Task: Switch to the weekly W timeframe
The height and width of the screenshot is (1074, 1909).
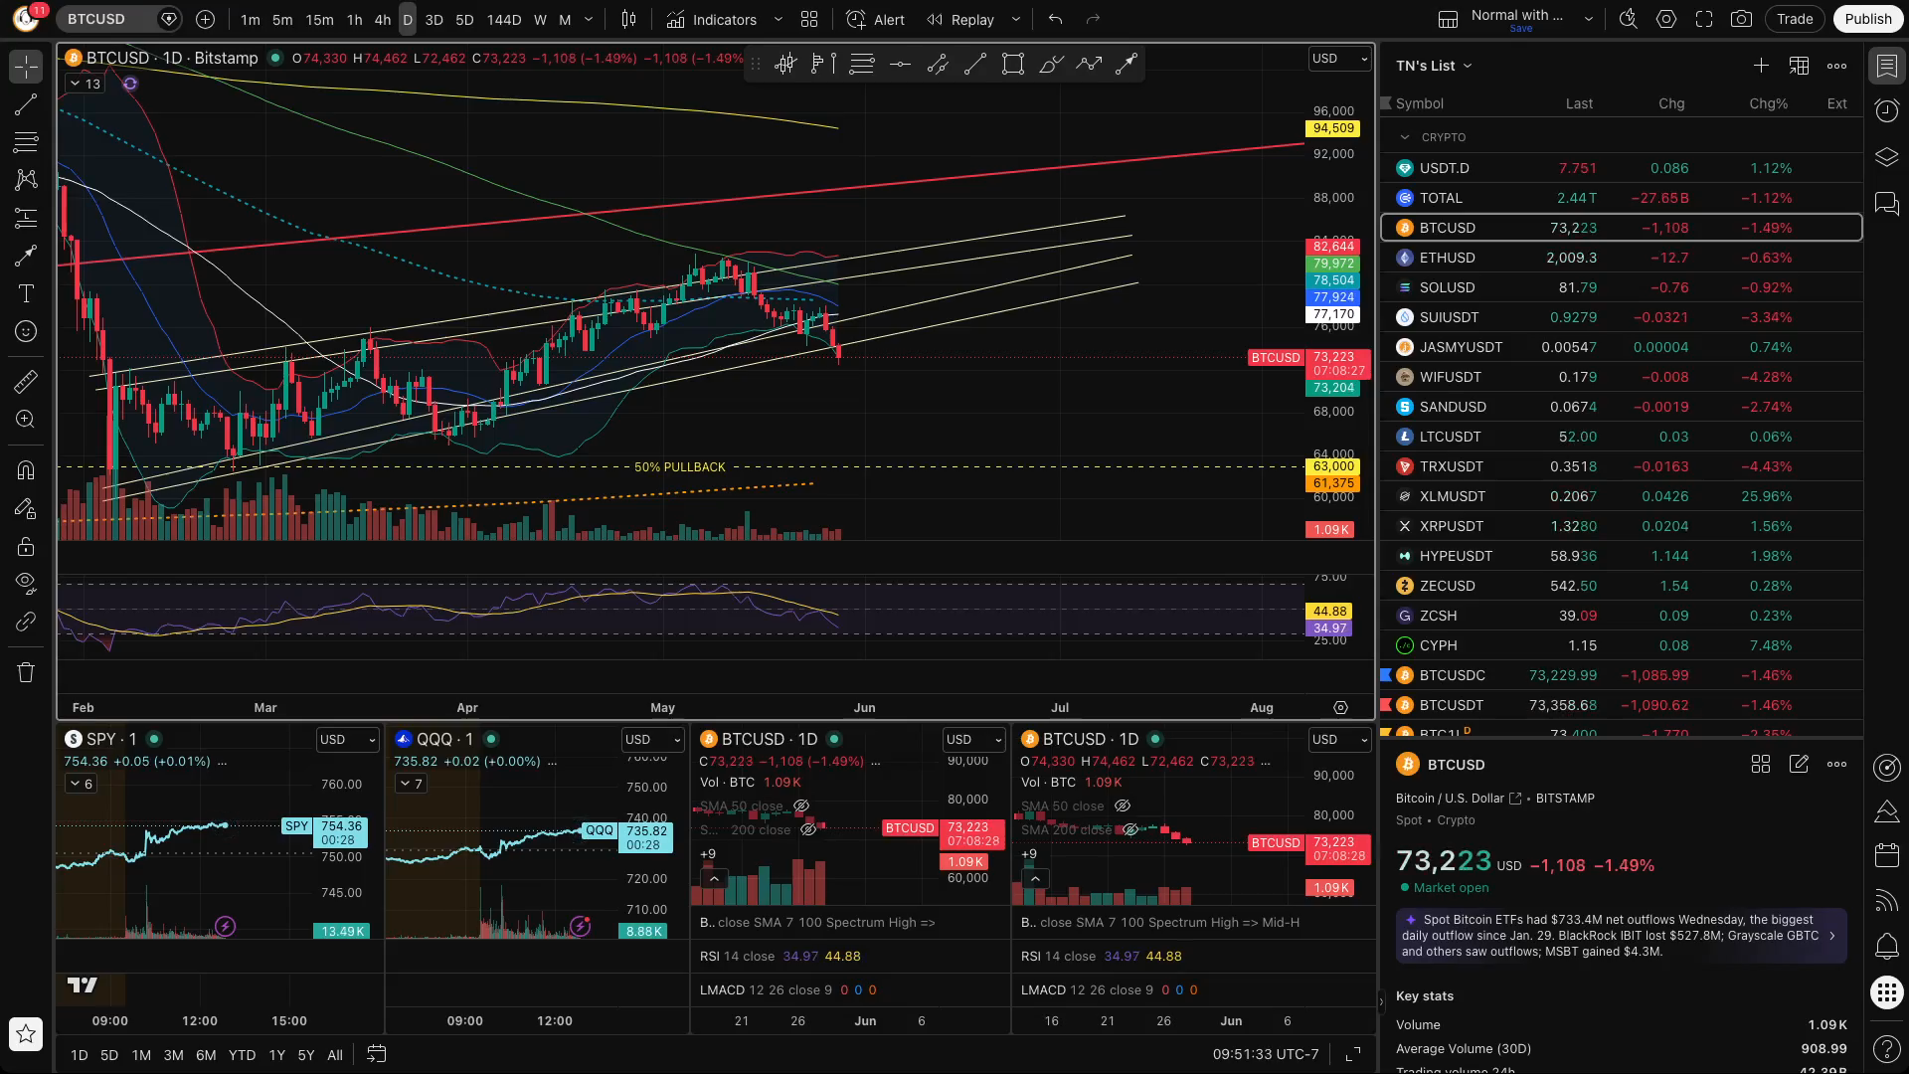Action: click(540, 19)
